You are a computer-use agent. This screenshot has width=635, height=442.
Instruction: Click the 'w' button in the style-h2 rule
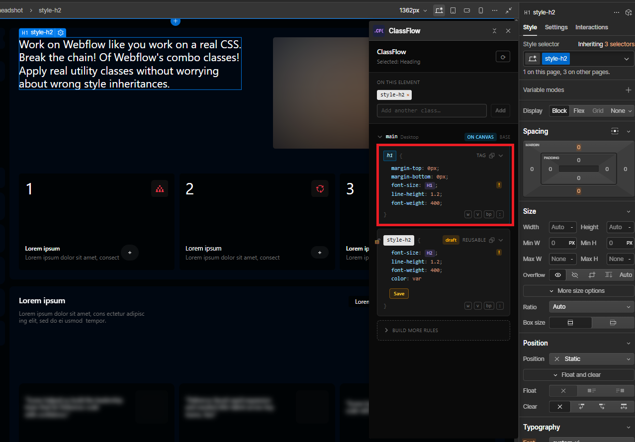click(x=468, y=306)
